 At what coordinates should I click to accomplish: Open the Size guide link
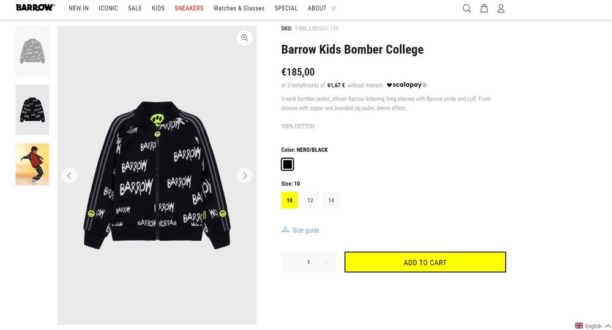tap(305, 230)
